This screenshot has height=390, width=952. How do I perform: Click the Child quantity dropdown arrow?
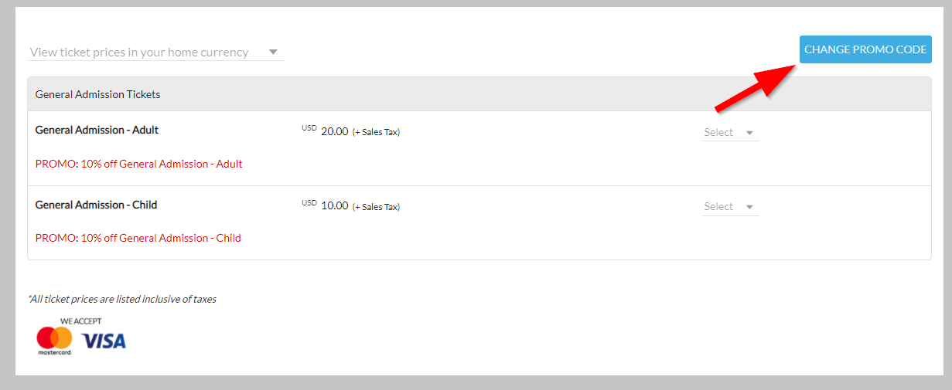749,207
